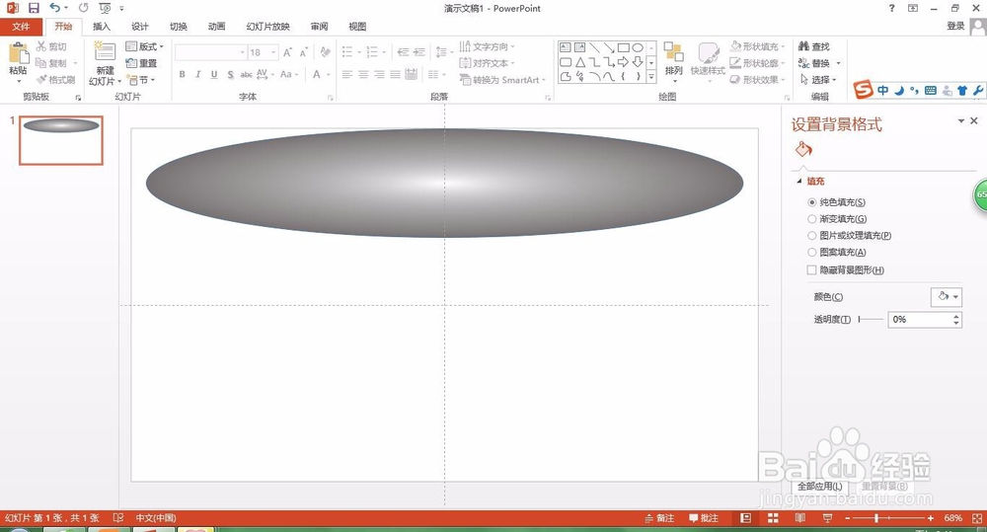
Task: Select Picture or texture fill (图片或纹理填充)
Action: tap(812, 236)
